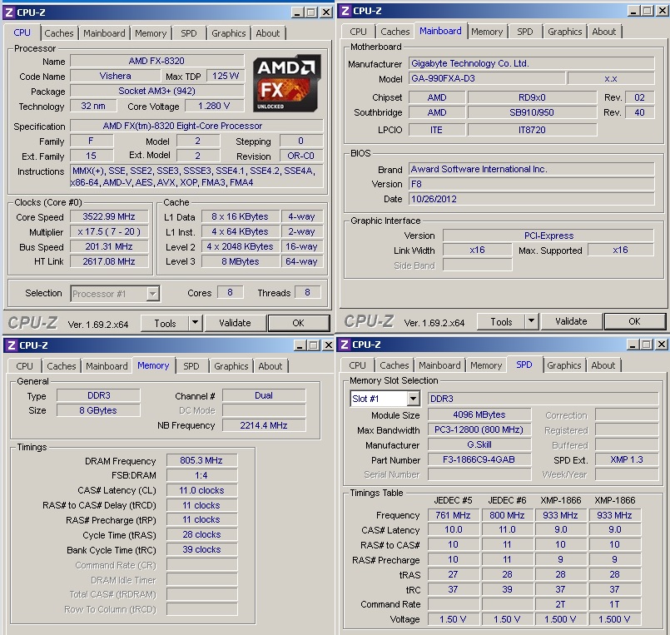
Task: Click the Tools button in the Mainboard window
Action: [501, 322]
